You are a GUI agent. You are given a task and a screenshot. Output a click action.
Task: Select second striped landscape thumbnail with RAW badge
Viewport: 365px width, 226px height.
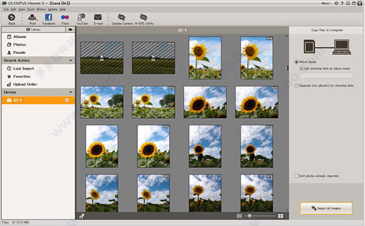coord(153,58)
